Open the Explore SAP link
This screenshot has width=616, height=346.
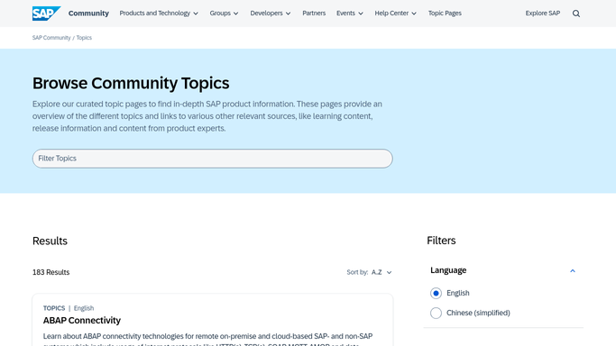[x=543, y=14]
